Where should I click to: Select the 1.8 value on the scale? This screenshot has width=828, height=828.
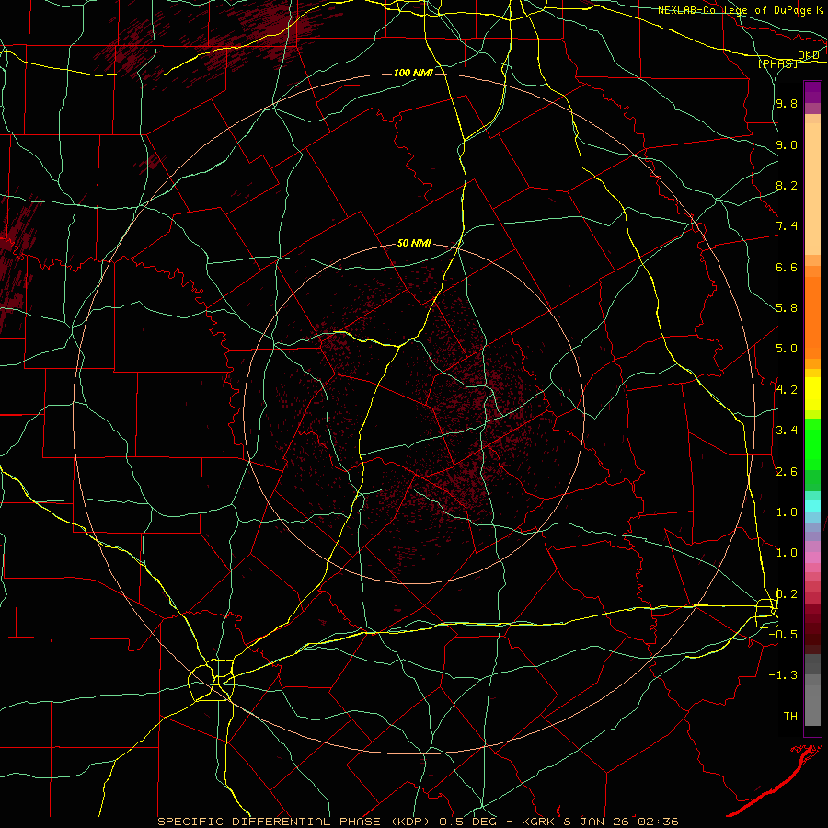point(787,512)
